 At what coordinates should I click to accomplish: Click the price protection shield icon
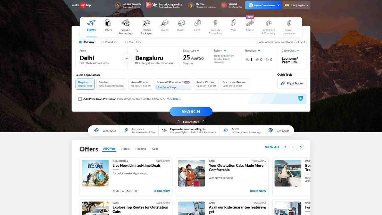tap(301, 99)
